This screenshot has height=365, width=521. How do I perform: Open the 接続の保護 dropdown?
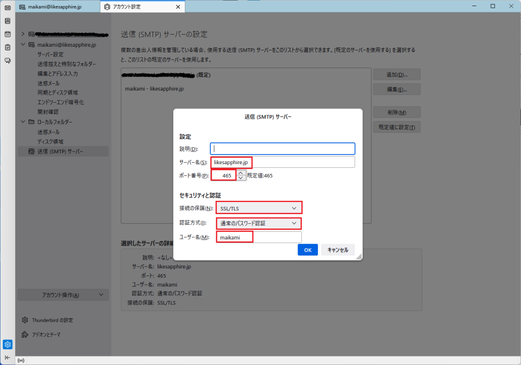click(259, 208)
